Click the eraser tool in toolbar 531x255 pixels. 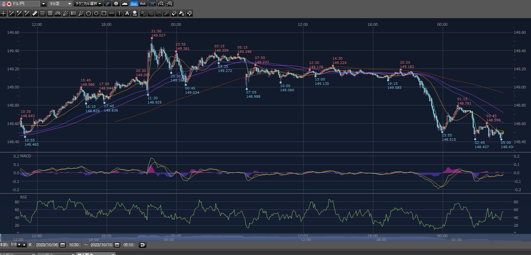[174, 13]
